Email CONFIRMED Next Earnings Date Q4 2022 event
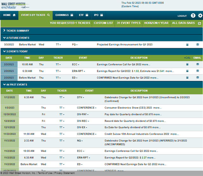The height and width of the screenshot is (176, 203). 198,78
